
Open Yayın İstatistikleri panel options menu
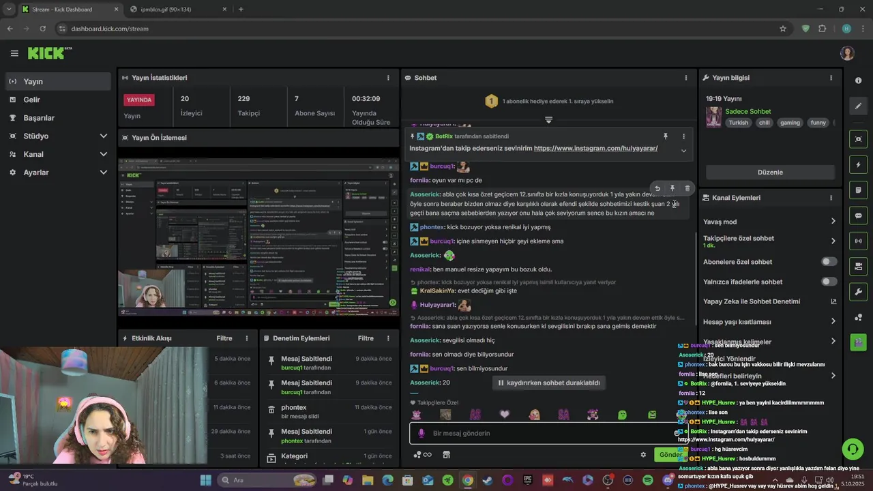[x=388, y=78]
